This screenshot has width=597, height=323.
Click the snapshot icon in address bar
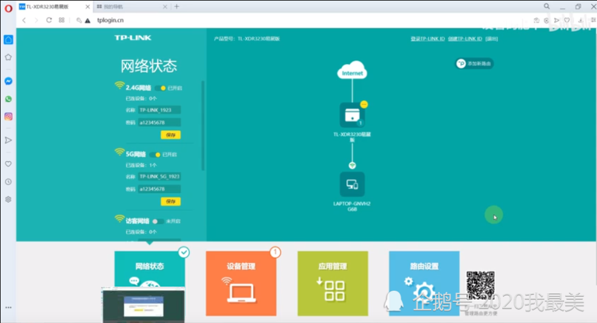click(537, 20)
